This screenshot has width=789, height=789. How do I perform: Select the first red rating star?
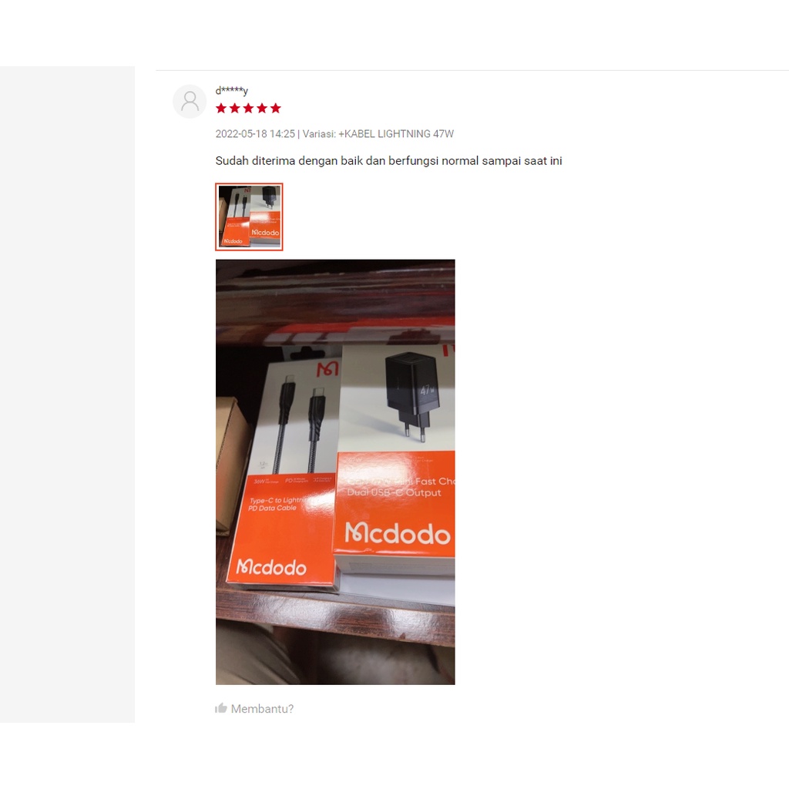tap(221, 108)
